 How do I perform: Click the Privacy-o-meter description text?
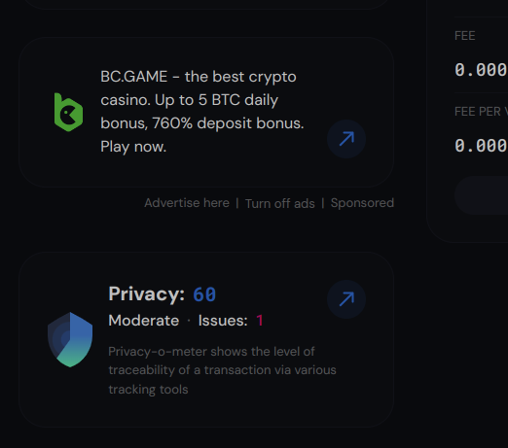(x=222, y=370)
